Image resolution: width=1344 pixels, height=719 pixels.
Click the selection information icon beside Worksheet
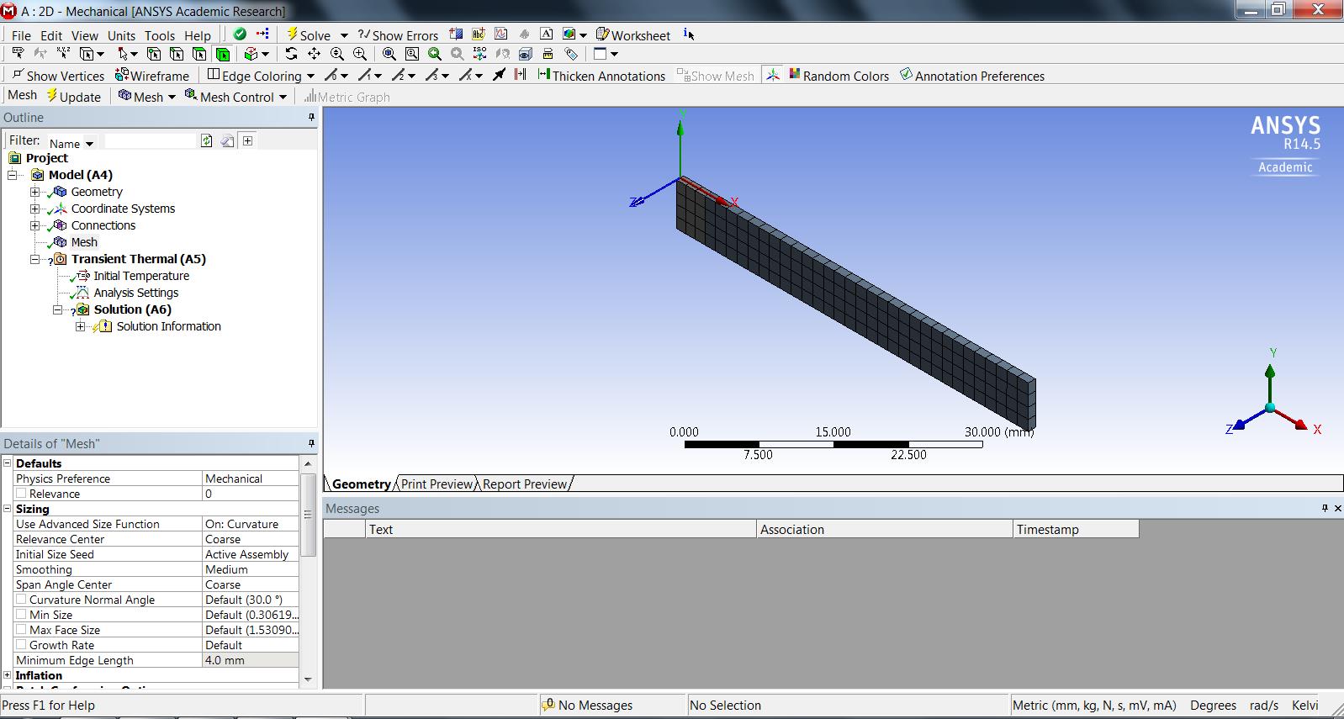(x=689, y=34)
